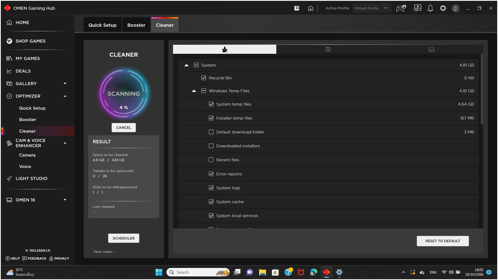498x280 pixels.
Task: Collapse CAM & VOICE ENHANCER section
Action: point(65,143)
